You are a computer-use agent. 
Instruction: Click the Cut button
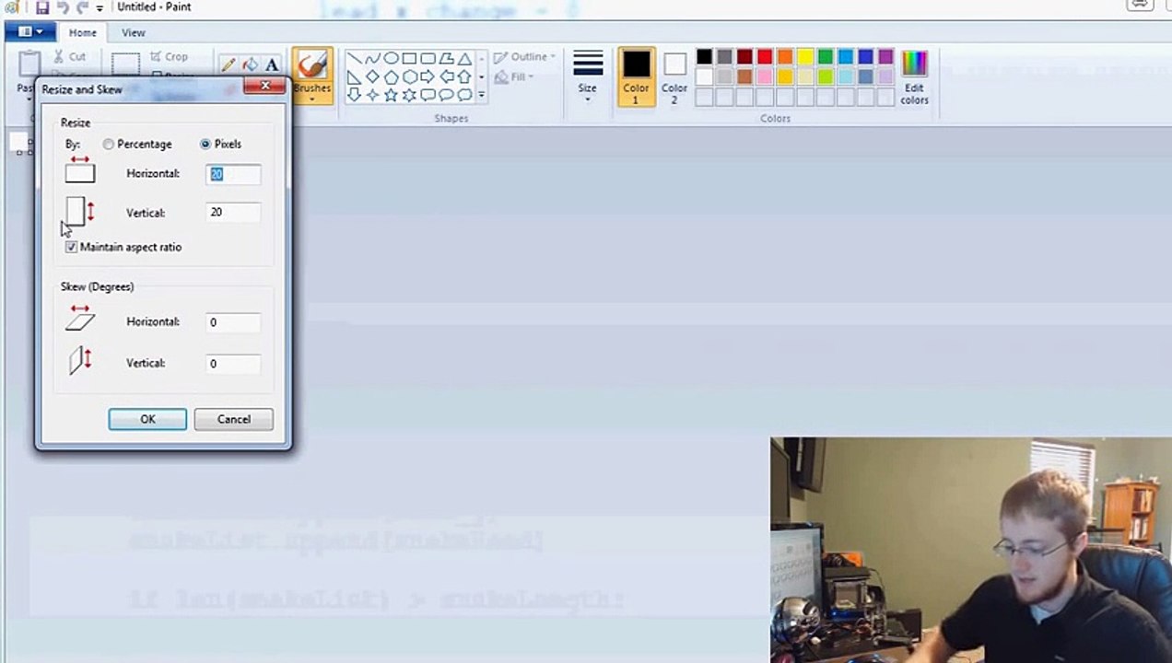[70, 57]
